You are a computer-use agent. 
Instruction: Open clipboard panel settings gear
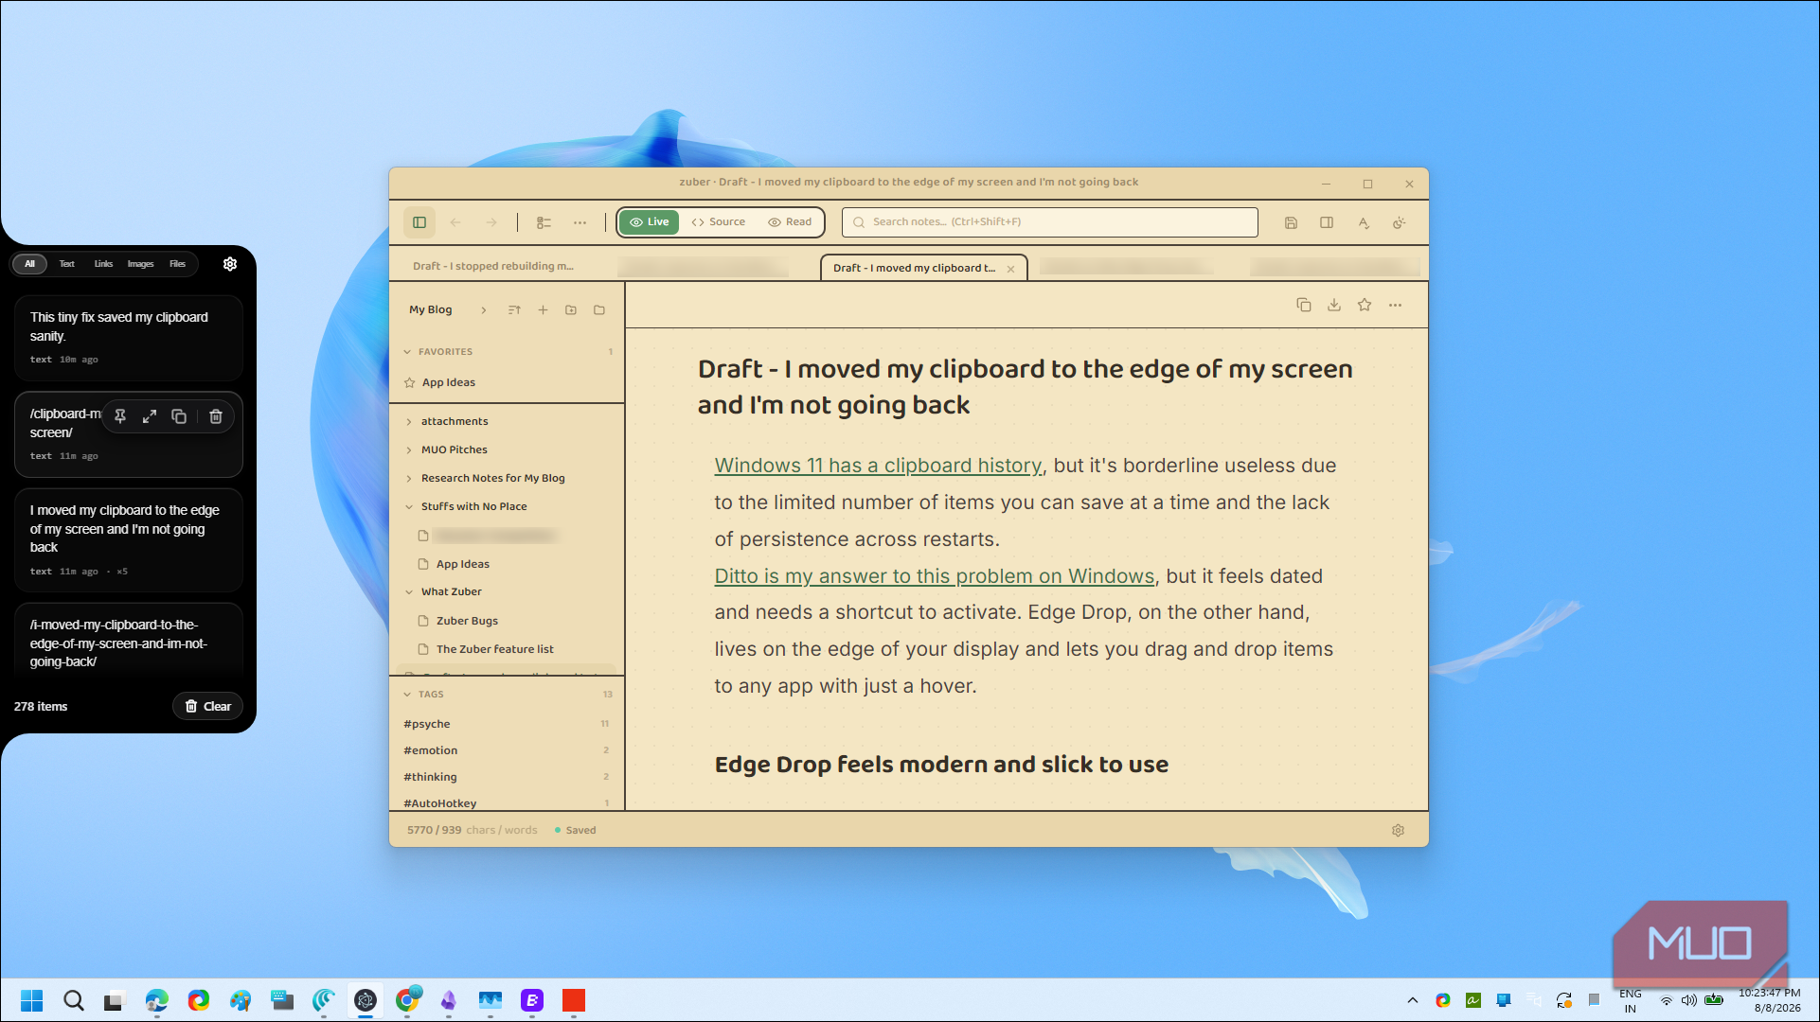coord(230,264)
